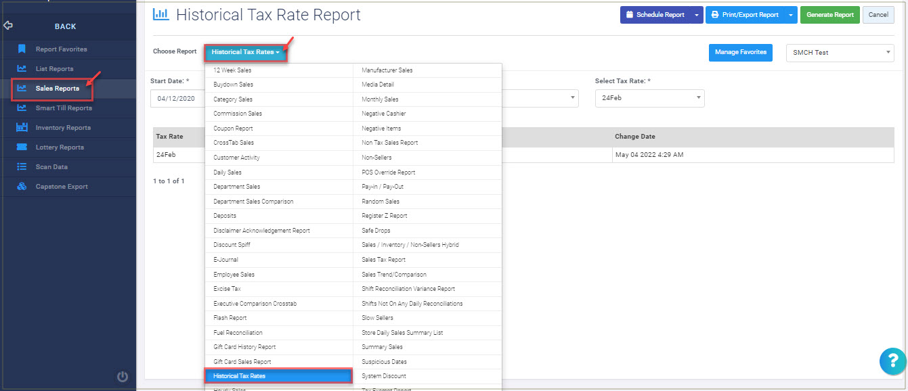Expand the Print/Export Report split arrow
Image resolution: width=908 pixels, height=391 pixels.
pyautogui.click(x=791, y=15)
